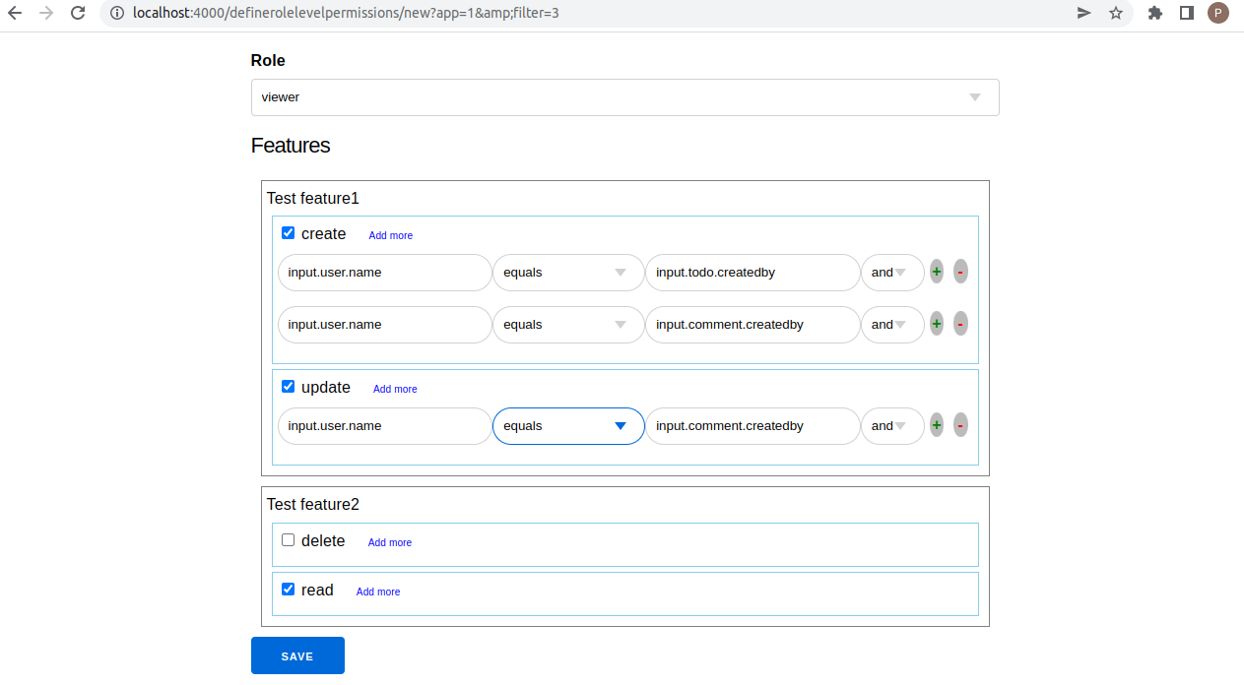The image size is (1244, 685).
Task: Click the Test feature2 heading
Action: (313, 504)
